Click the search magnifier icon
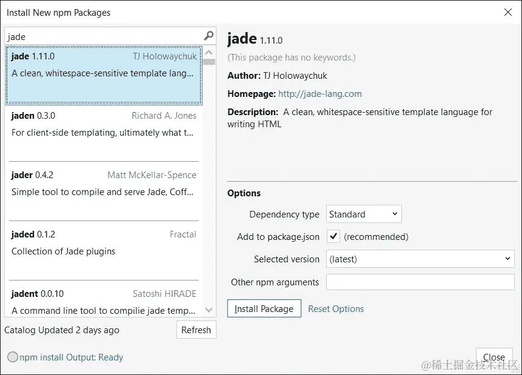The image size is (522, 375). click(x=209, y=36)
